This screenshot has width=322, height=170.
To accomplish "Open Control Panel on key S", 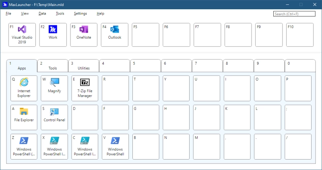I will point(54,117).
